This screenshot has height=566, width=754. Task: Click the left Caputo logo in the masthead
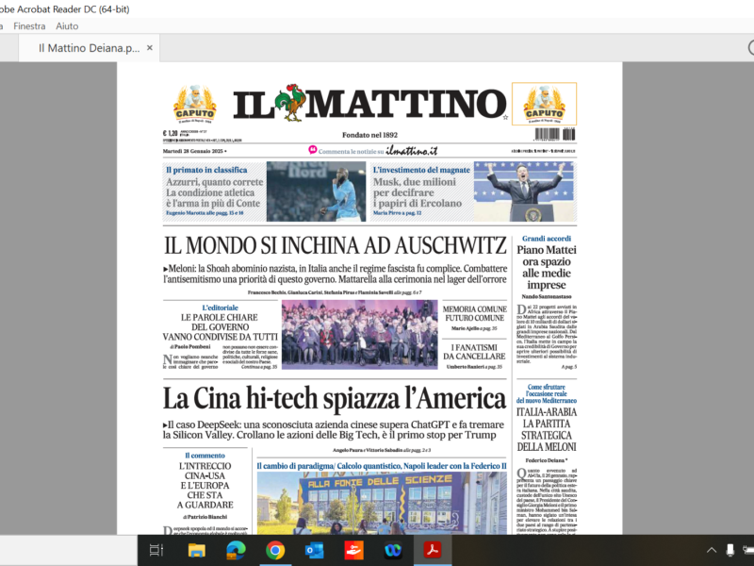(x=195, y=105)
